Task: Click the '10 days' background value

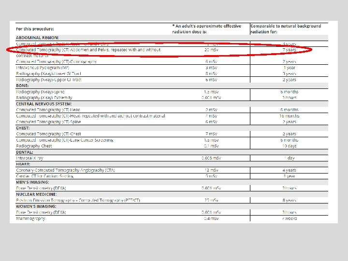Action: pyautogui.click(x=289, y=146)
